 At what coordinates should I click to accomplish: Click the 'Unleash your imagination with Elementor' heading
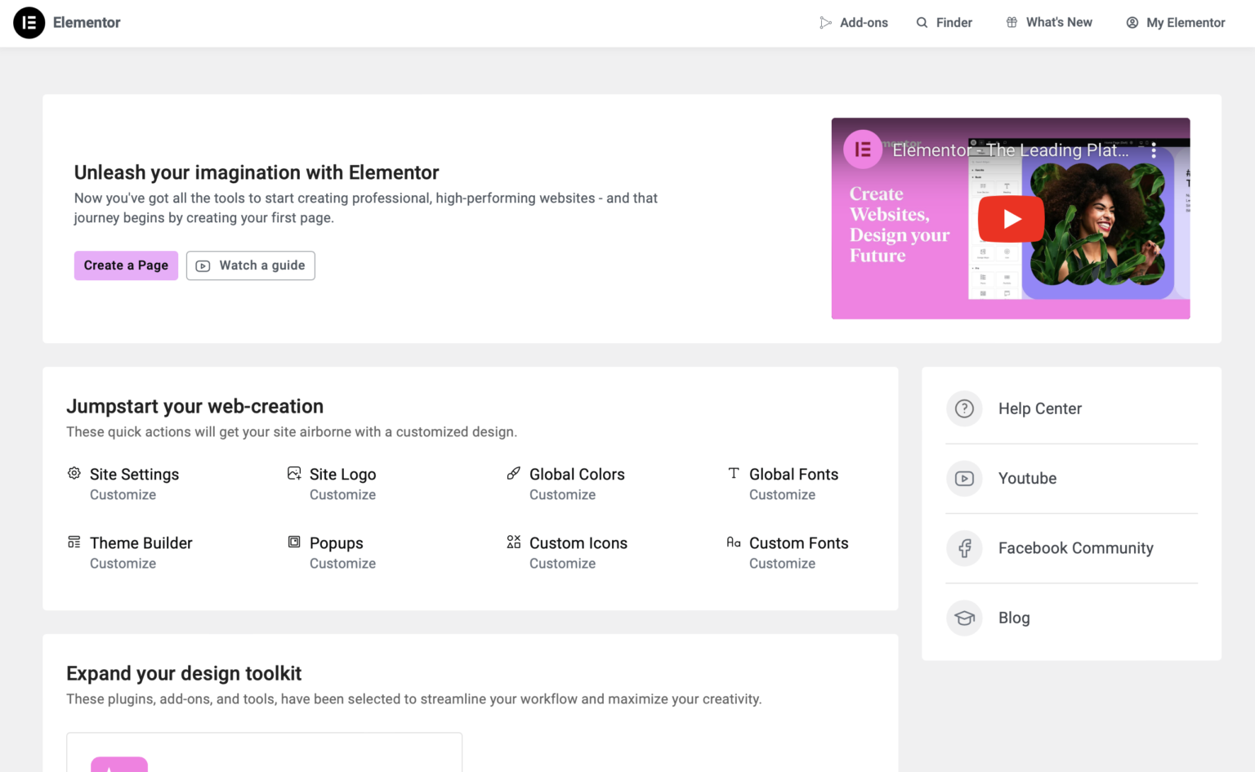click(257, 172)
